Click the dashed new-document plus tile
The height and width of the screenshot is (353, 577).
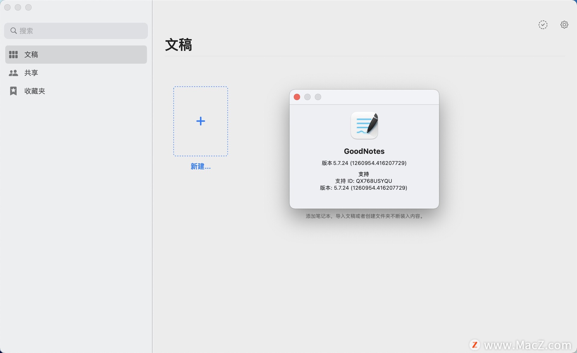200,121
